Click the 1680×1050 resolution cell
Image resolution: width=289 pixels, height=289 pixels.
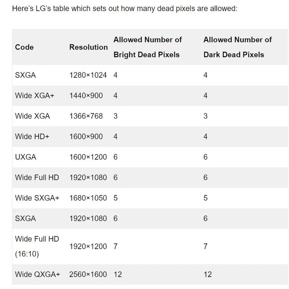coord(88,198)
